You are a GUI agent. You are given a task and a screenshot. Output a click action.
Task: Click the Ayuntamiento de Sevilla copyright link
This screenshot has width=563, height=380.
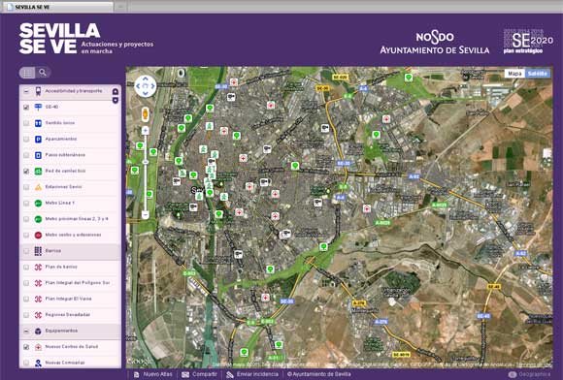pos(318,374)
